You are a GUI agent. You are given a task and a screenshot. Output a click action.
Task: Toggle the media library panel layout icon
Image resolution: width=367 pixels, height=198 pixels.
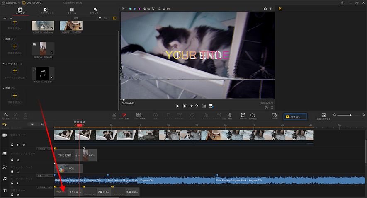114,18
